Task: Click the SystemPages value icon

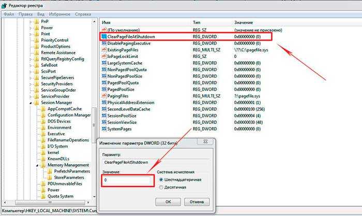Action: coord(104,129)
